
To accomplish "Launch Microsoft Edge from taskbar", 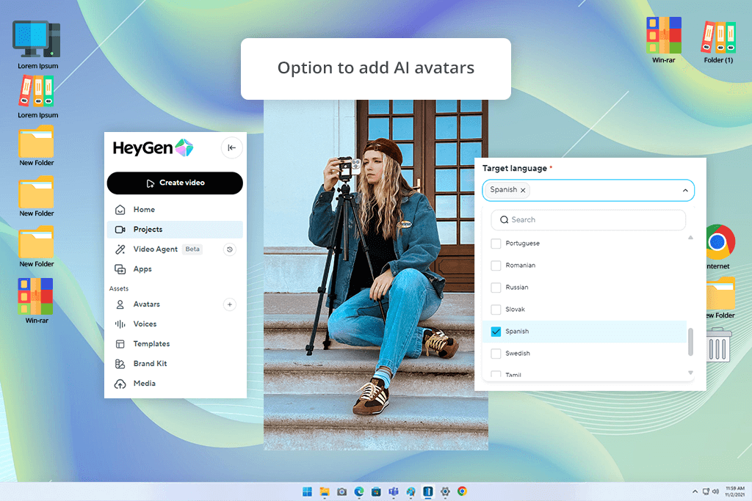I will 359,491.
